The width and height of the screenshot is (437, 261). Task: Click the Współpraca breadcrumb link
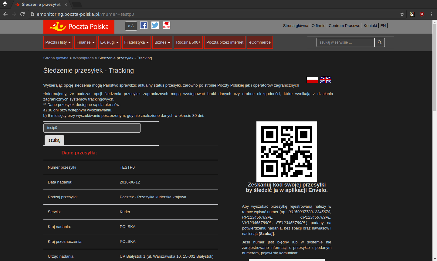[83, 58]
